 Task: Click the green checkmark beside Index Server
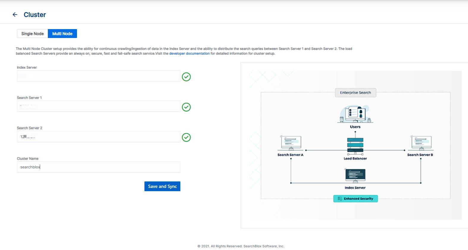click(x=186, y=77)
